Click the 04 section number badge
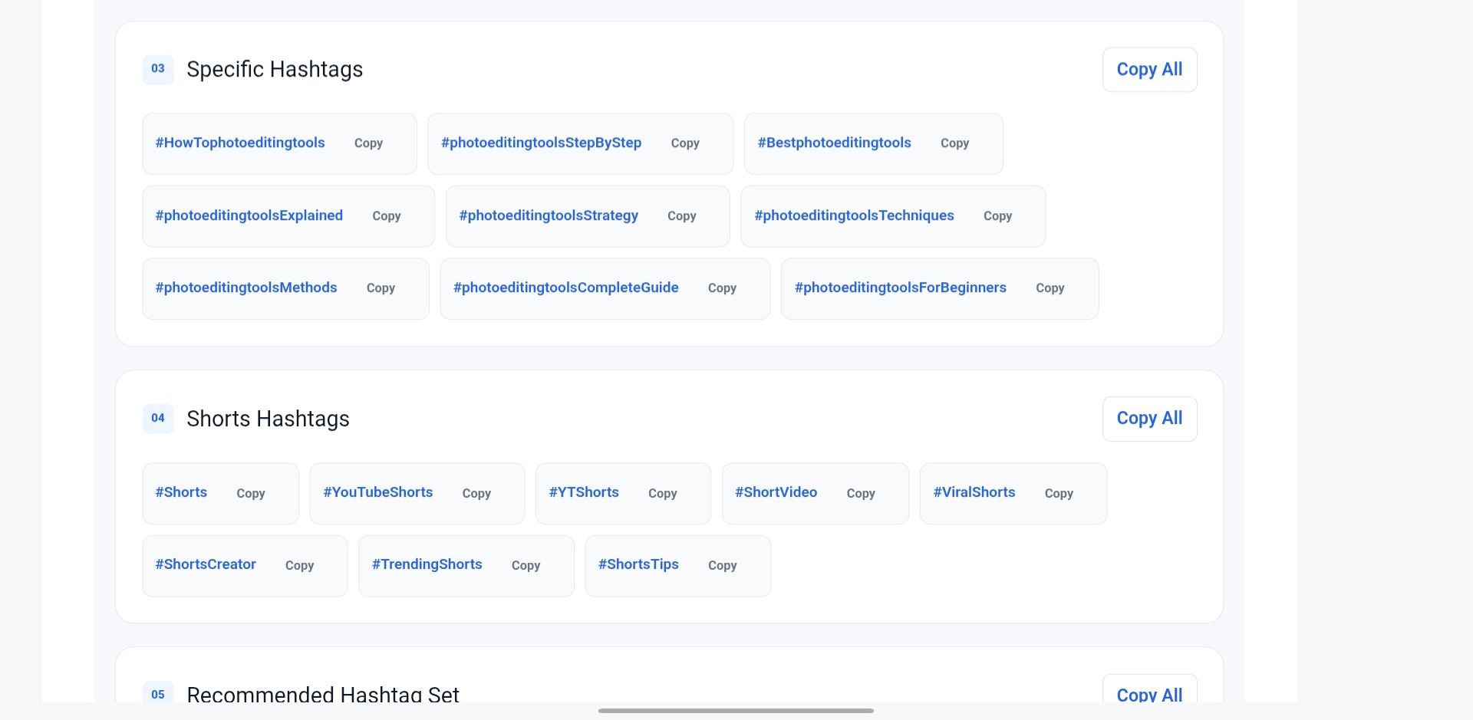The width and height of the screenshot is (1473, 720). point(158,419)
